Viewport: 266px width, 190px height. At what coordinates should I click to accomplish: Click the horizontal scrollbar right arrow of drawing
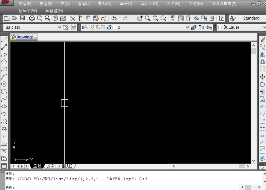pyautogui.click(x=248, y=166)
